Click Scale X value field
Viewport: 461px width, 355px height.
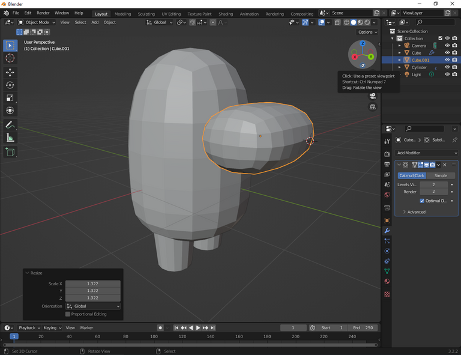pyautogui.click(x=92, y=284)
